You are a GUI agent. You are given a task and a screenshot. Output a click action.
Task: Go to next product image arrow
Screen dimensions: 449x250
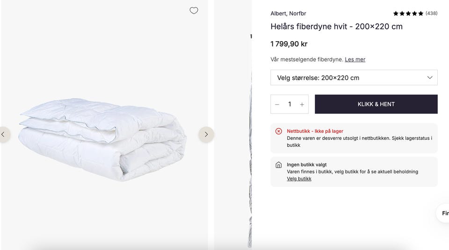(x=206, y=135)
